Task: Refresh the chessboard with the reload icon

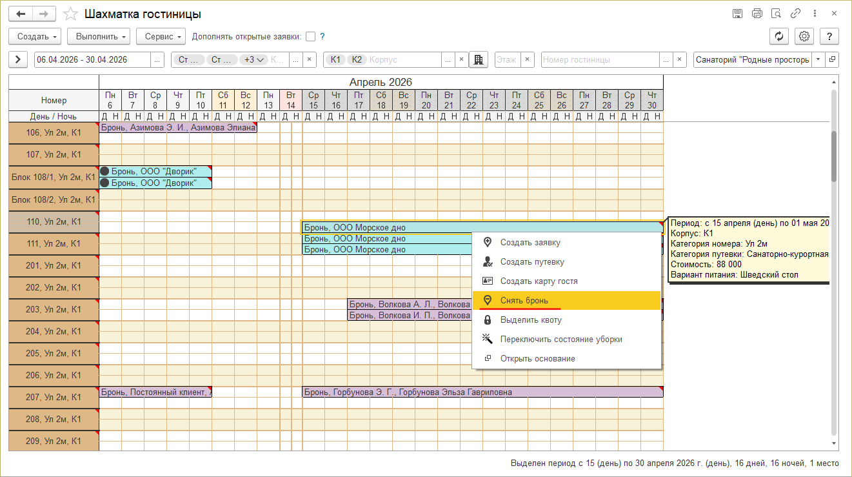Action: coord(780,37)
